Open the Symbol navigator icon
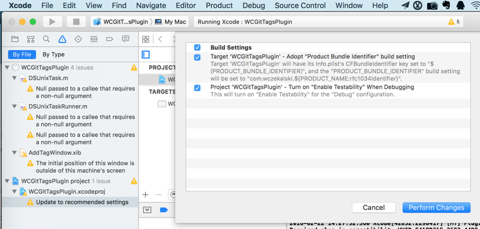The width and height of the screenshot is (480, 229). [31, 39]
